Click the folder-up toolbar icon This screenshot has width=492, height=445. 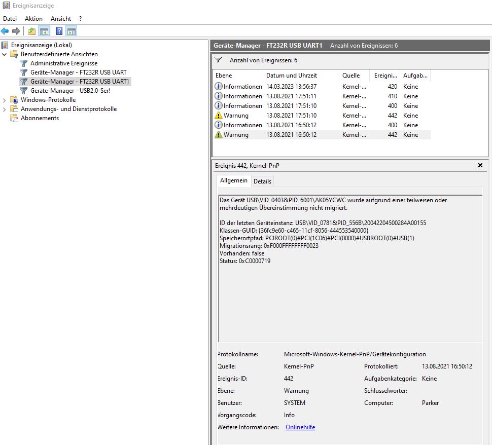pos(31,31)
